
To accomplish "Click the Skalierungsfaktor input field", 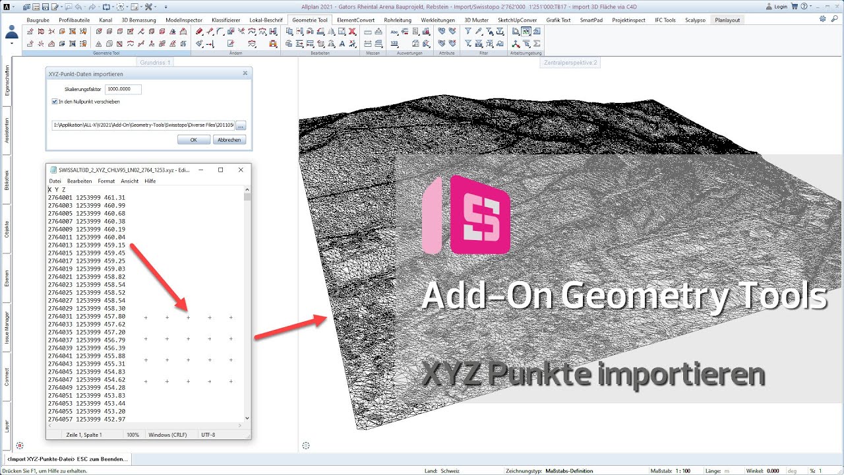I will coord(123,89).
